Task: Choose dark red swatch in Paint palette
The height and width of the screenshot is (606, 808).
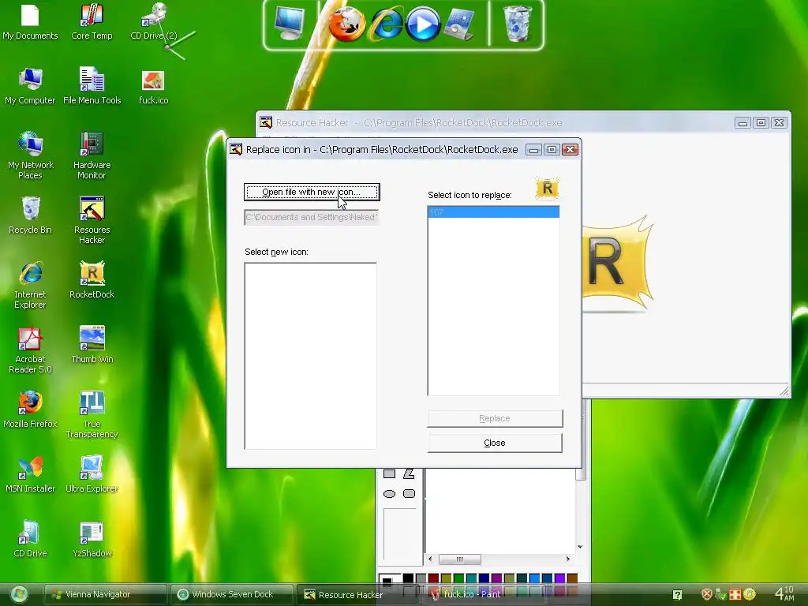Action: (434, 578)
